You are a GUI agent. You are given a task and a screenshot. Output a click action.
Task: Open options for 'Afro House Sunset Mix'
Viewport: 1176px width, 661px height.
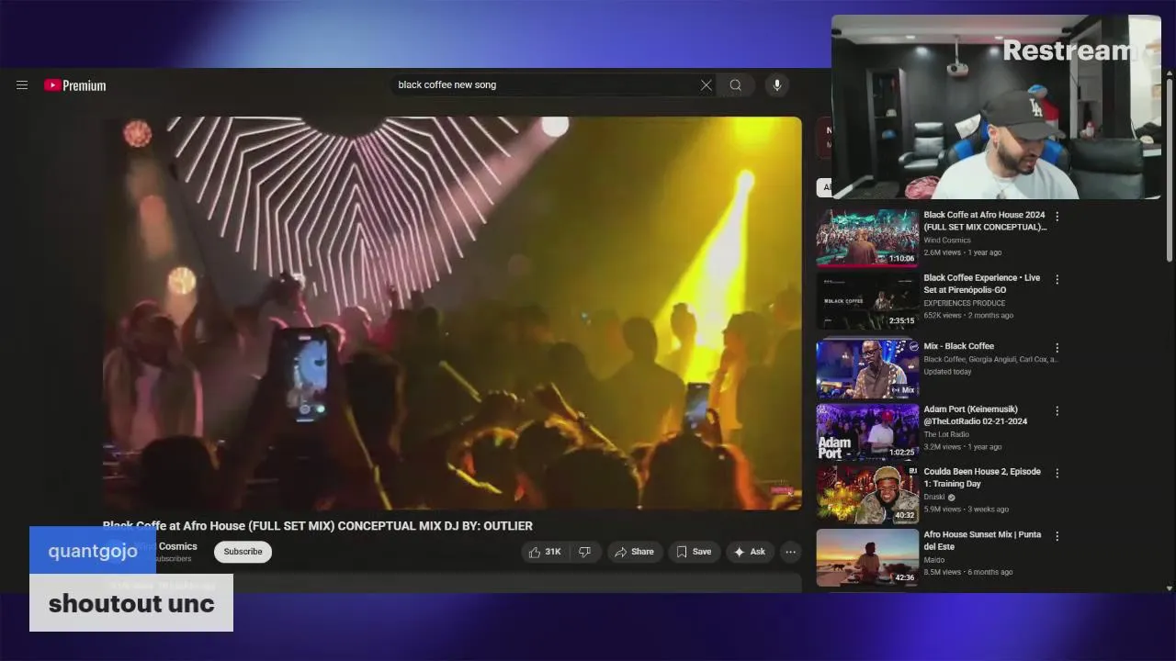[1057, 536]
